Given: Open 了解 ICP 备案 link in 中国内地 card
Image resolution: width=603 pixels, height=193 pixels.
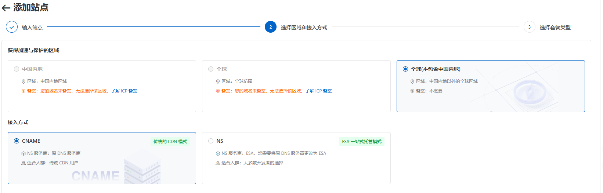Looking at the screenshot, I should (124, 91).
